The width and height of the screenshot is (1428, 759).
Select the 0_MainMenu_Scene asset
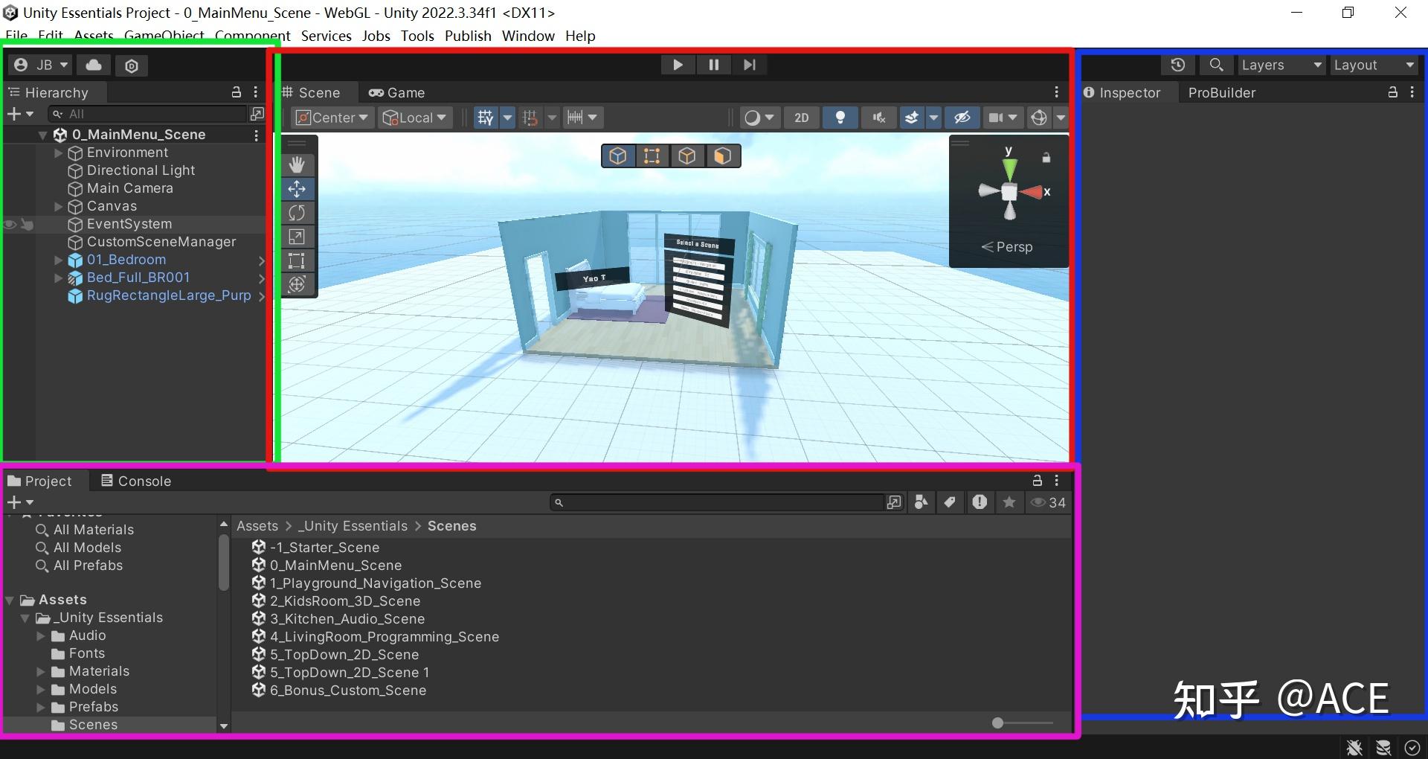click(335, 565)
